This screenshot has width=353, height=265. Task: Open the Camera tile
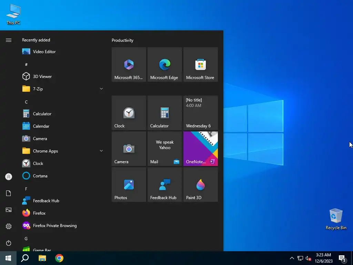coord(129,149)
